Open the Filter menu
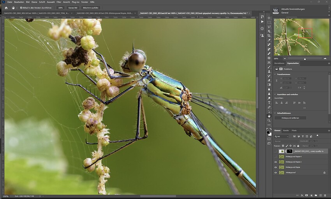331x199 pixels. (x=59, y=2)
